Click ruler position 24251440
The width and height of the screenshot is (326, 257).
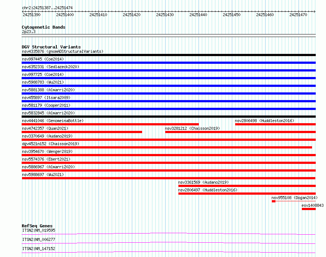coord(198,15)
